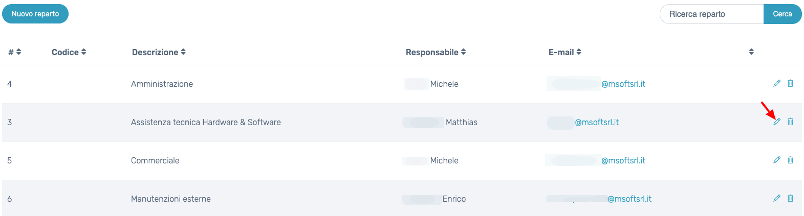804x216 pixels.
Task: Create a department with Nuovo reparto
Action: (x=35, y=14)
